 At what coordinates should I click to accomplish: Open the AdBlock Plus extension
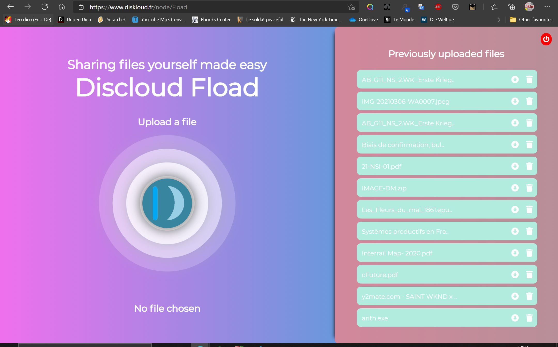[x=438, y=7]
